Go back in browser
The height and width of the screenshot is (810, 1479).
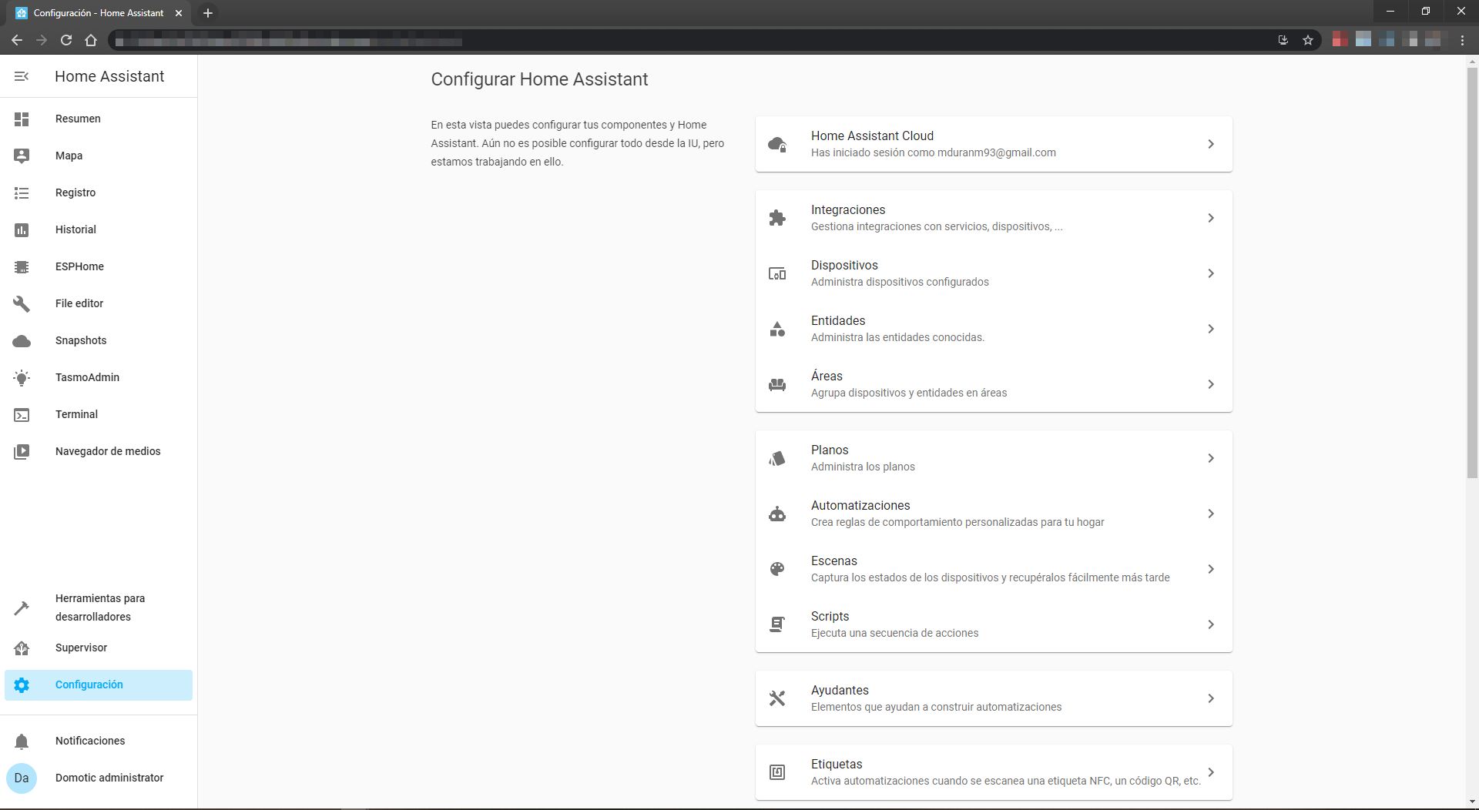coord(17,41)
